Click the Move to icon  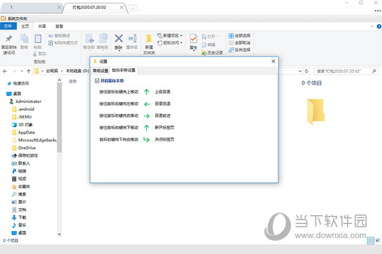click(89, 39)
